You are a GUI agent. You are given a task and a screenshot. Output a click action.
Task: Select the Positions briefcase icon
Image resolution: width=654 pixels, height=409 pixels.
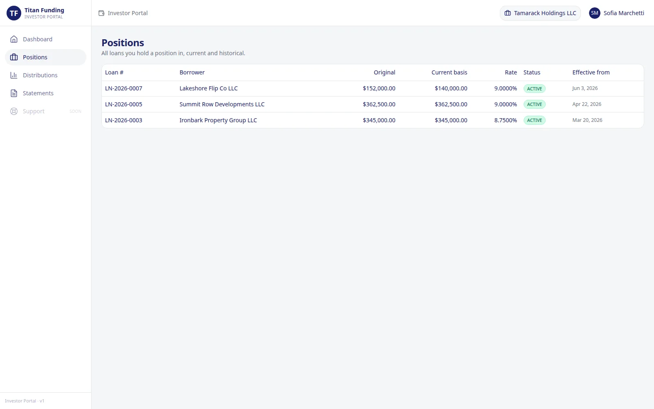coord(14,57)
